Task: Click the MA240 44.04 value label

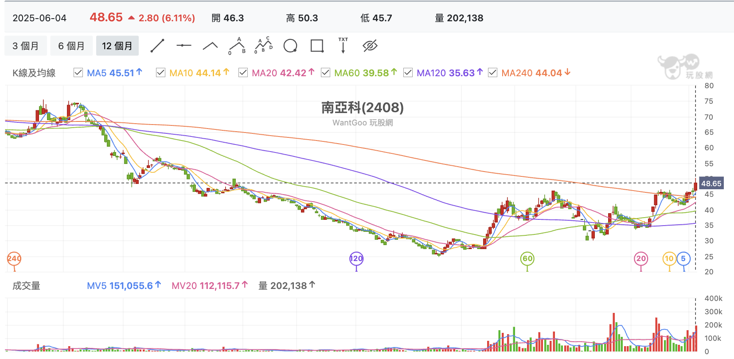Action: [x=536, y=73]
